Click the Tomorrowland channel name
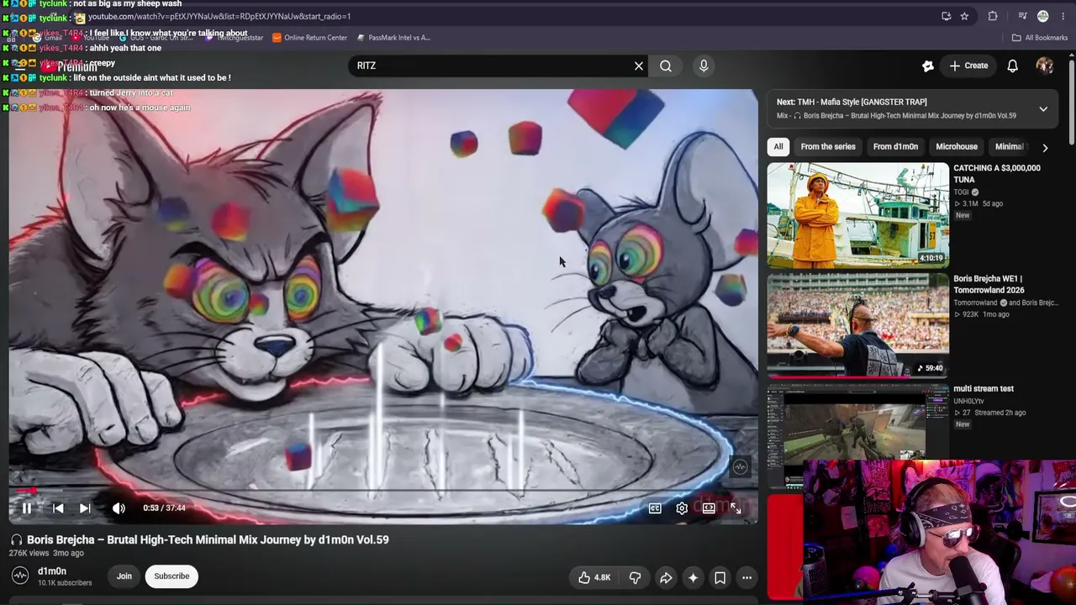1076x605 pixels. click(975, 302)
